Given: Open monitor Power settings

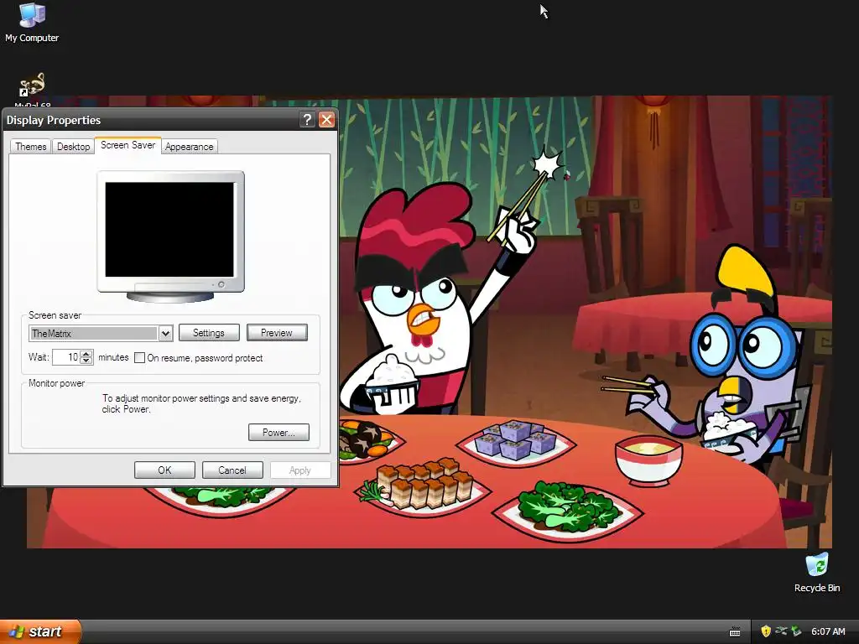Looking at the screenshot, I should (279, 432).
